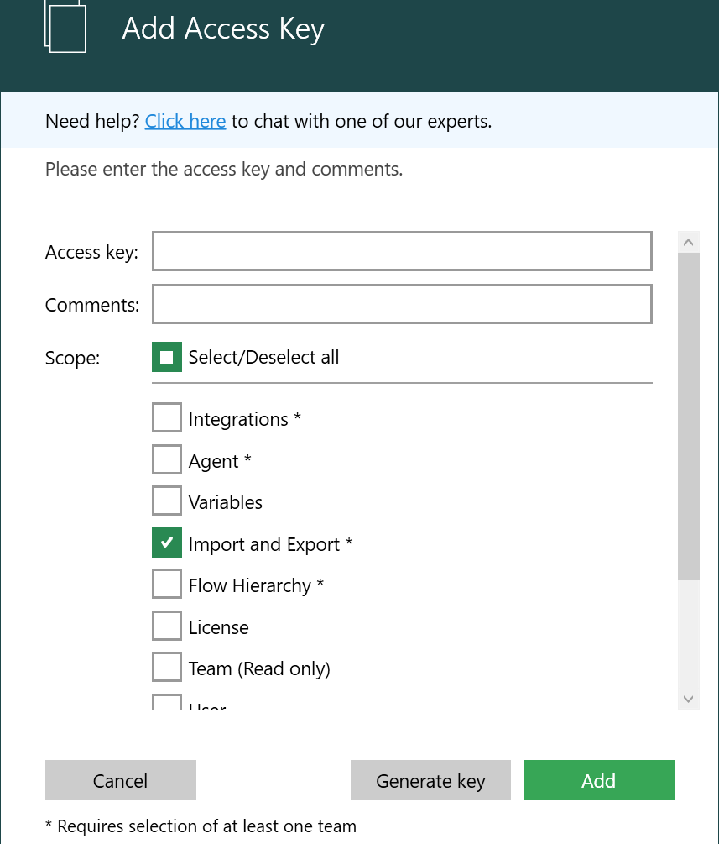Tick the Team (Read only) checkbox
719x844 pixels.
pyautogui.click(x=167, y=668)
